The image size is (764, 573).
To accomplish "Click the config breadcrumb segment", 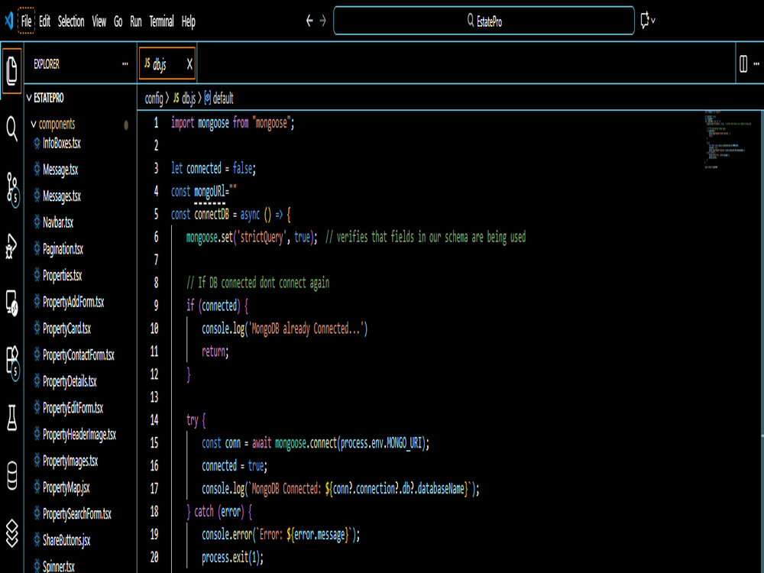I will pos(154,99).
